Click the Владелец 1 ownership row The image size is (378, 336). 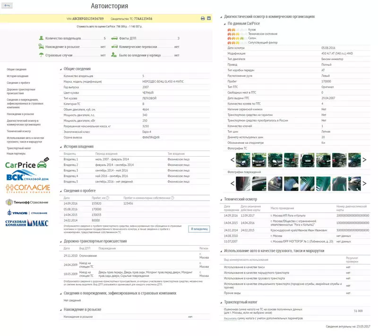point(135,159)
